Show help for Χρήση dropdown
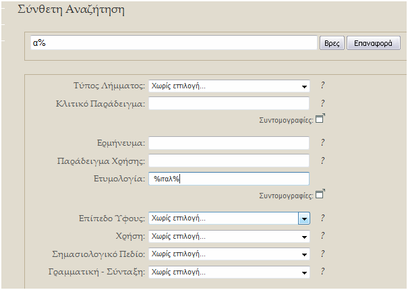 (322, 235)
